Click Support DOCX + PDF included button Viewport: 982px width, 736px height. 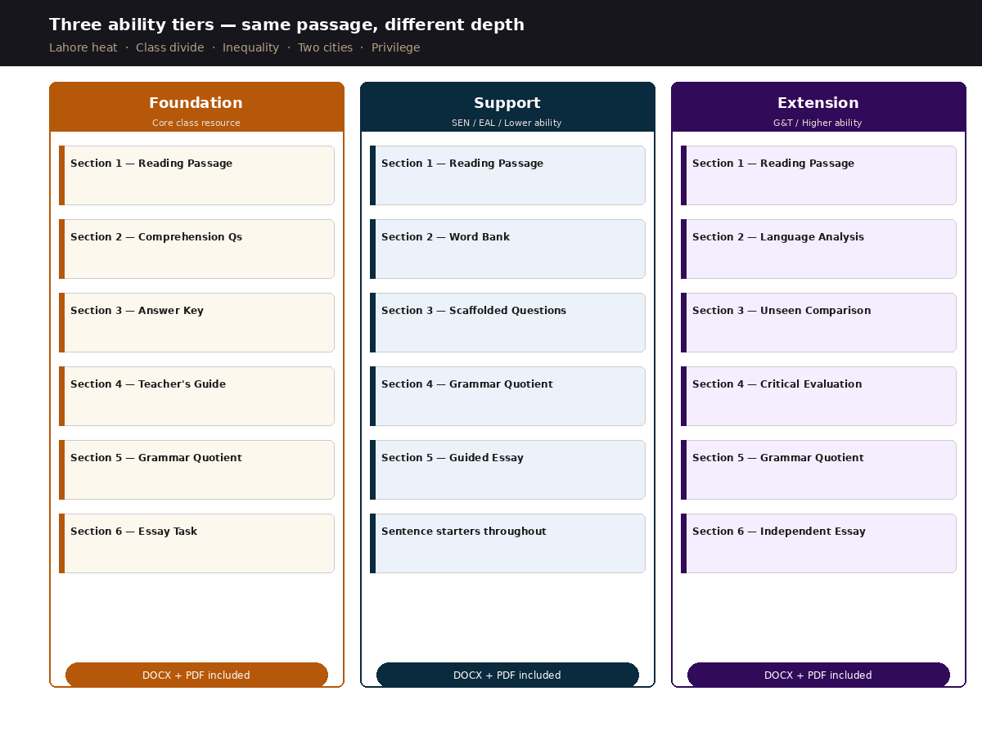point(507,675)
